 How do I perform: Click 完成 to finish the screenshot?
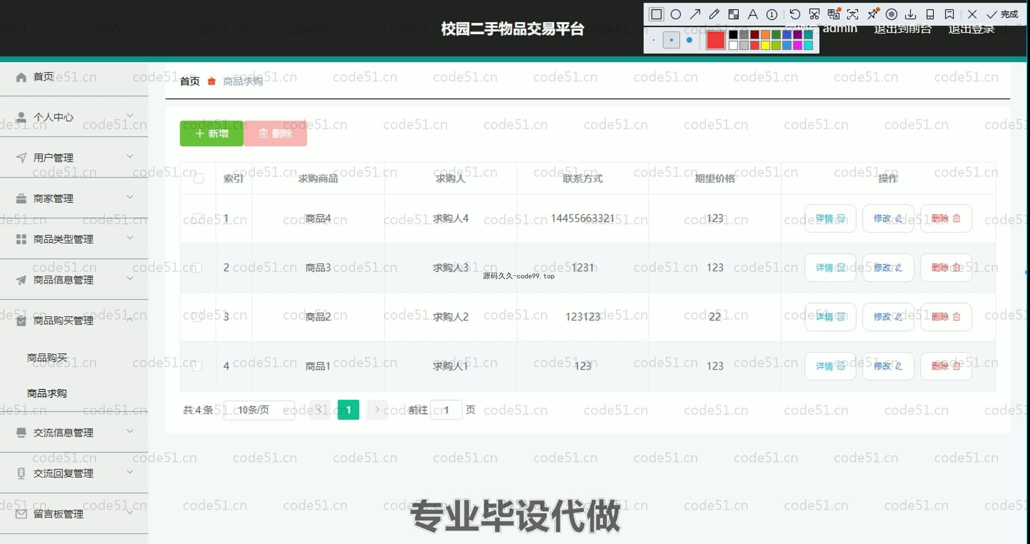1002,14
